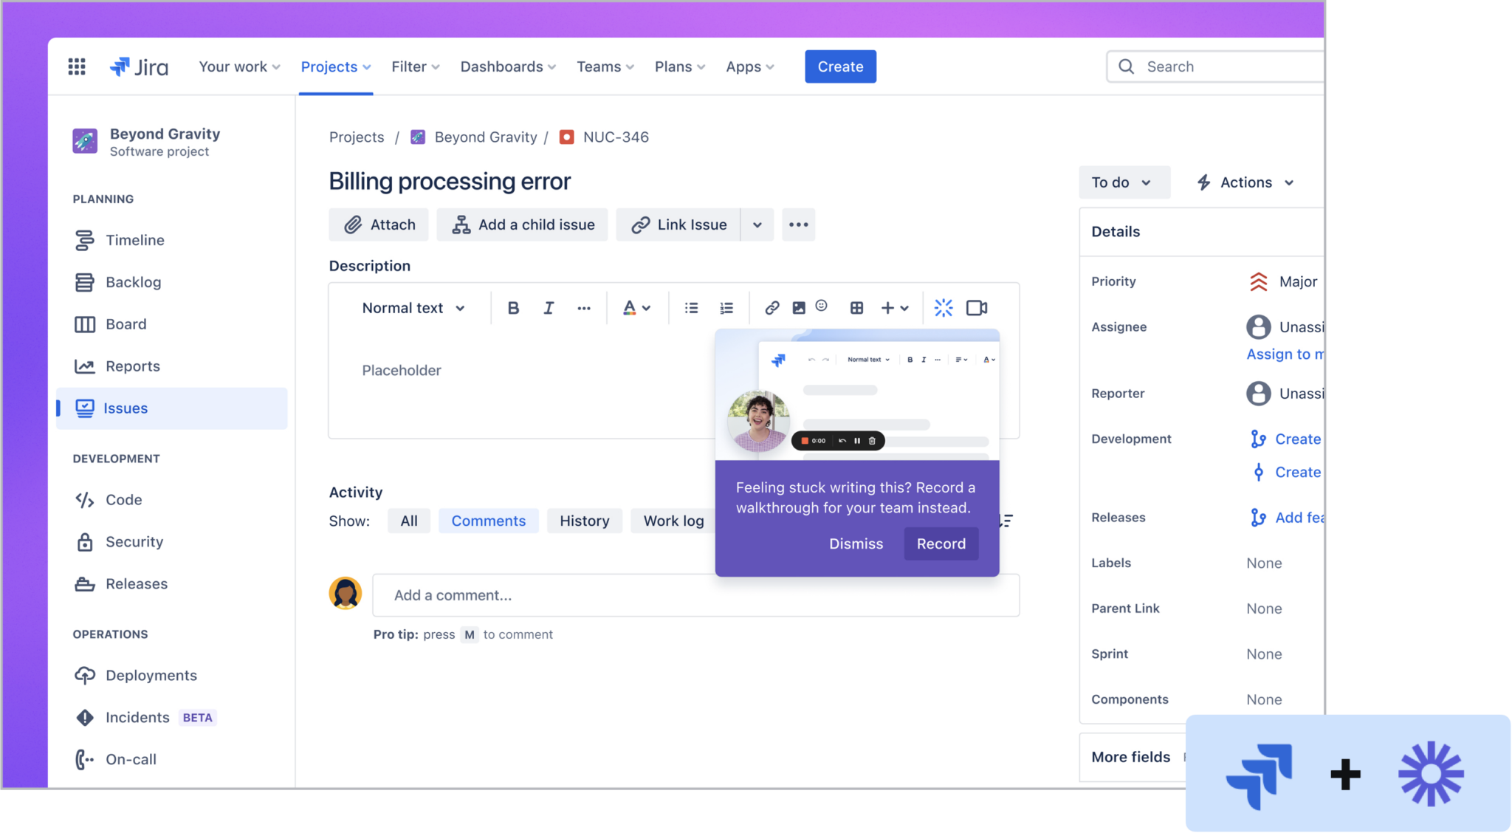Image resolution: width=1512 pixels, height=833 pixels.
Task: Expand the Link Issue dropdown arrow
Action: pos(757,224)
